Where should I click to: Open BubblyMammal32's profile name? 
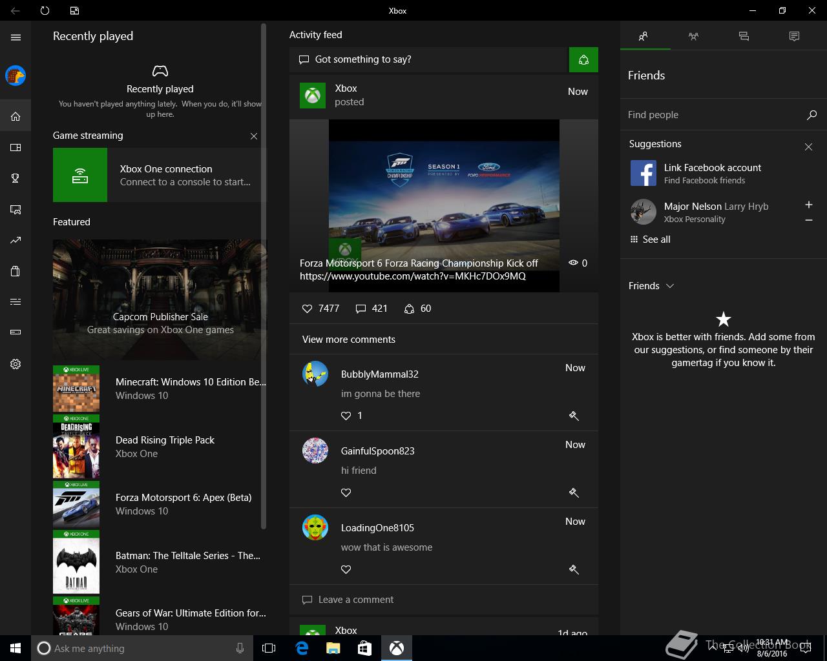point(380,374)
